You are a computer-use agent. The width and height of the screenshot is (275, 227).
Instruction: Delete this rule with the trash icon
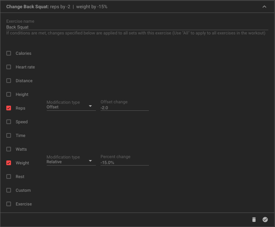254,219
